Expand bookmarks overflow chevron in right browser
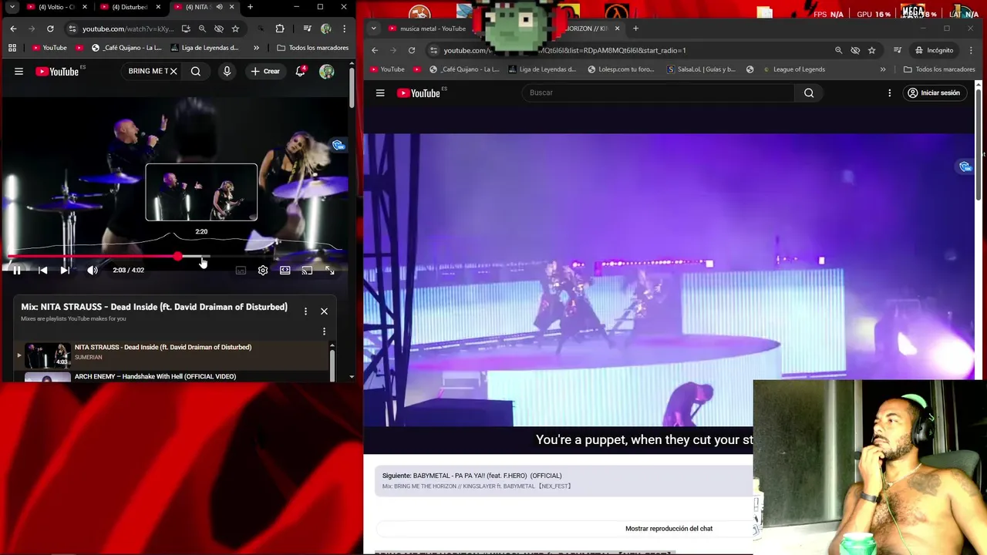The image size is (987, 555). (883, 69)
